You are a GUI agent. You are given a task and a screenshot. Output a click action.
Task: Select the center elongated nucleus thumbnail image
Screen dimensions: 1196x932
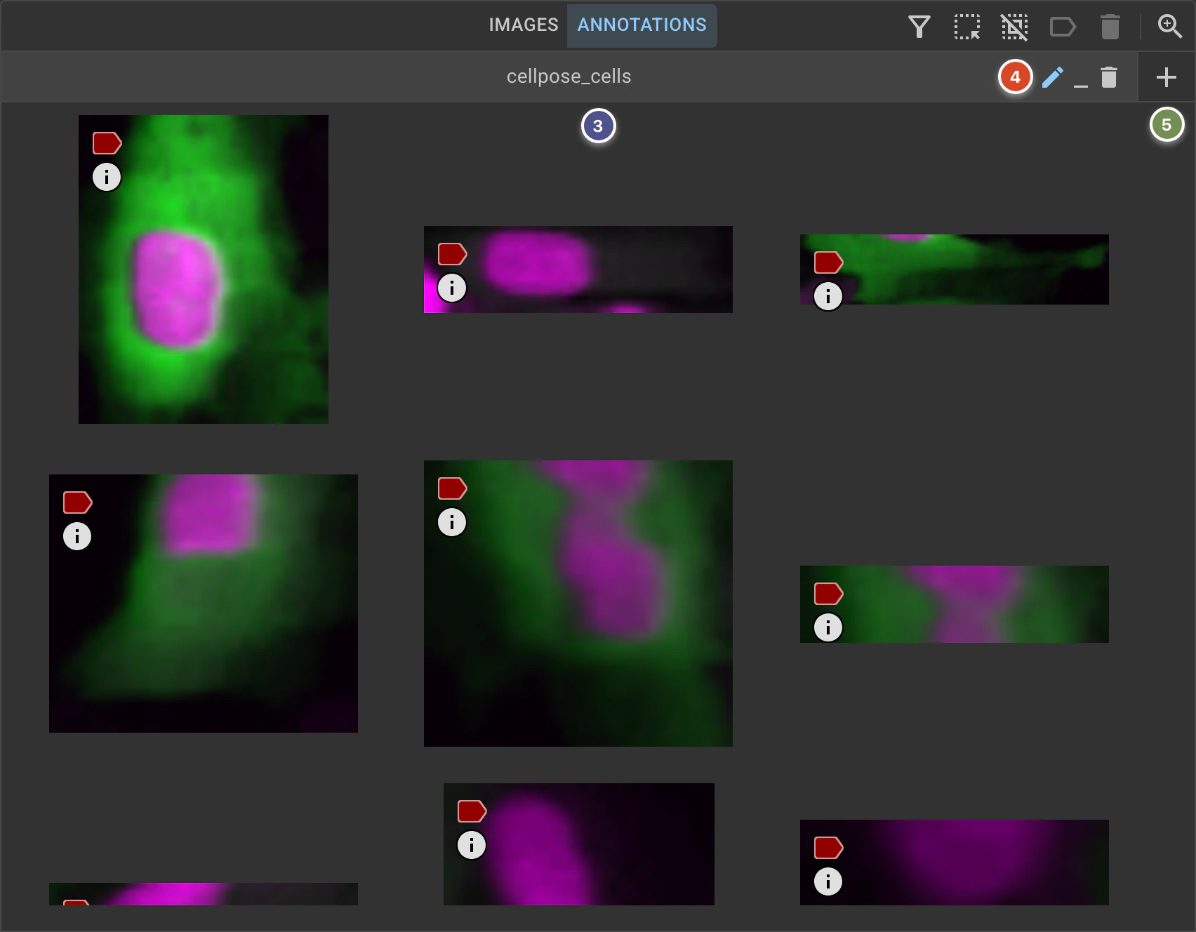[x=578, y=604]
